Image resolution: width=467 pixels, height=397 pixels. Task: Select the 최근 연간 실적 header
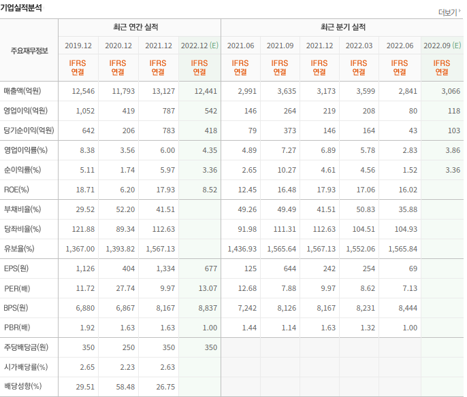point(135,27)
